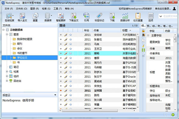179x119 pixels.
Task: Toggle the read-status dot for 马良 row
Action: pos(61,44)
